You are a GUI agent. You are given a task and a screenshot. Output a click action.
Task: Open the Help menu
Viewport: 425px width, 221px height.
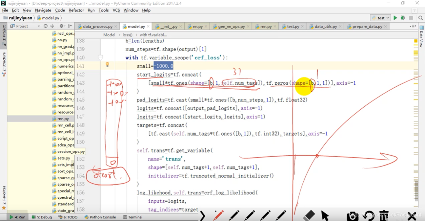[146, 10]
